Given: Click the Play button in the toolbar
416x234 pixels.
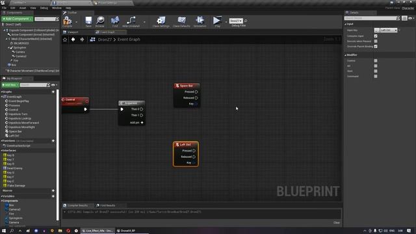Looking at the screenshot, I should coord(217,21).
